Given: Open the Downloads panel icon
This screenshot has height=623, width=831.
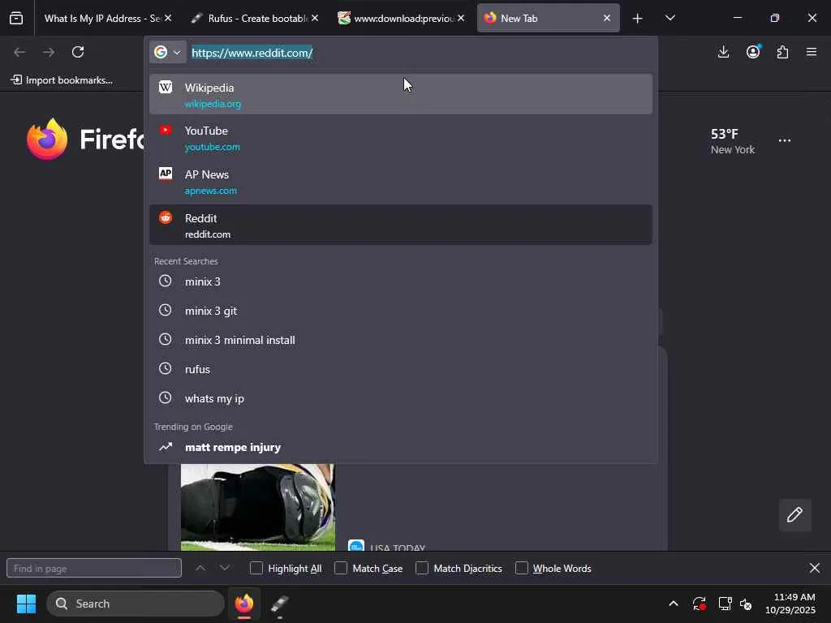Looking at the screenshot, I should tap(723, 52).
